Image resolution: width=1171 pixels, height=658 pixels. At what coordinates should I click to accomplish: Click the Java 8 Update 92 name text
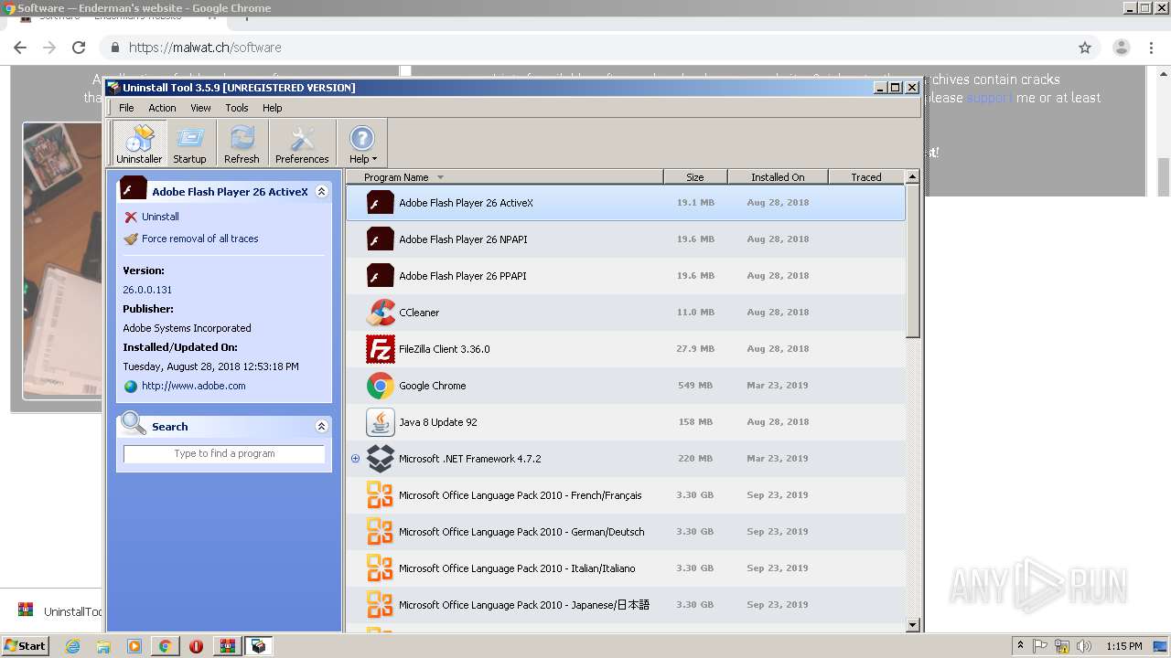(x=437, y=422)
